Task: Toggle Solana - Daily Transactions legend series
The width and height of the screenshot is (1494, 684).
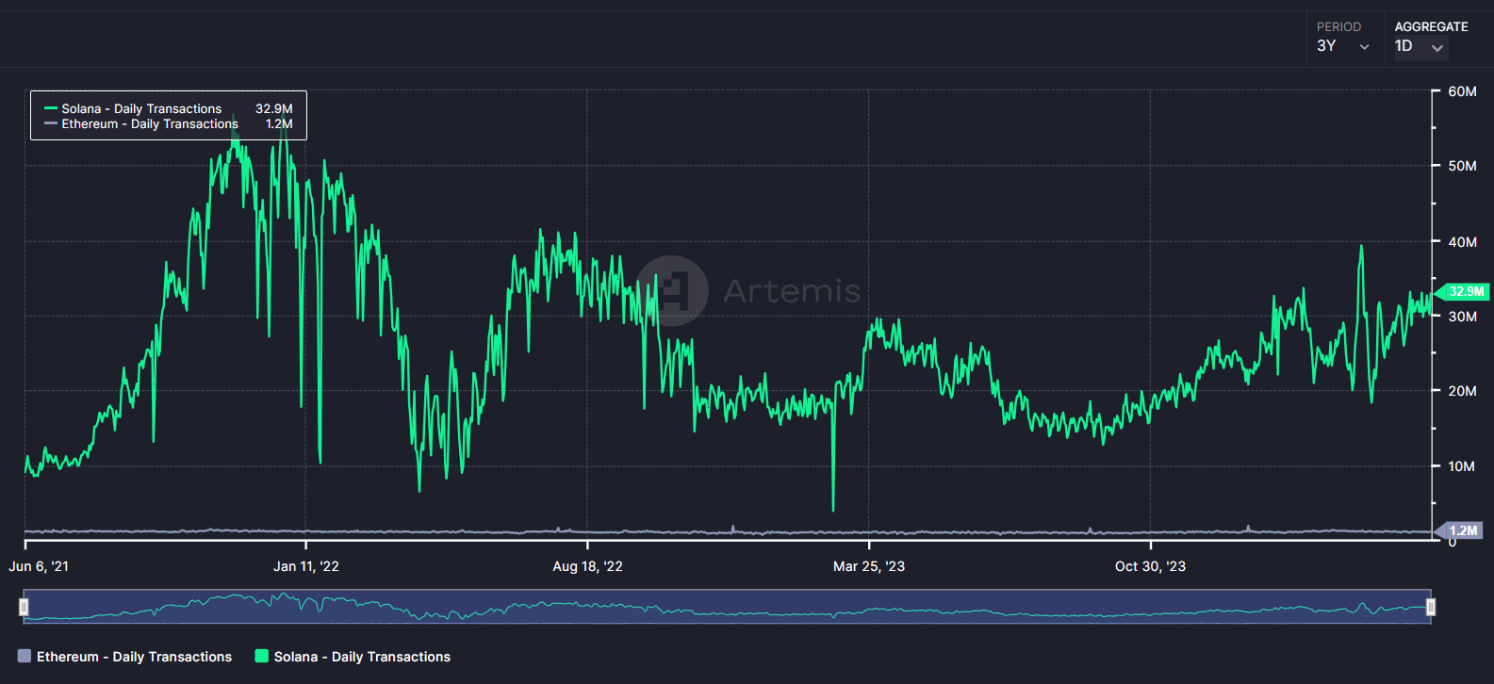Action: pos(353,657)
